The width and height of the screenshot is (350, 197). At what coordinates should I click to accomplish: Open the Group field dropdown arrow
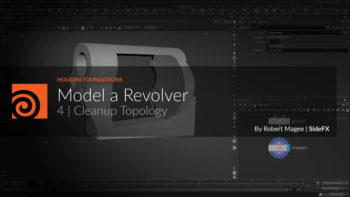click(x=341, y=33)
